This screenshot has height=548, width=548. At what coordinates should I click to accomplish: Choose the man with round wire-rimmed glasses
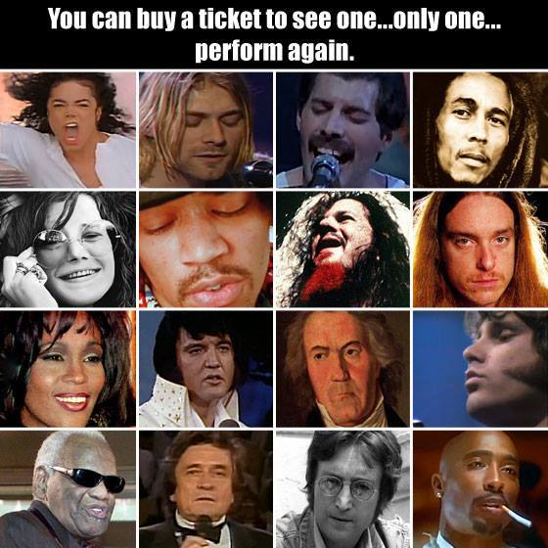(342, 489)
